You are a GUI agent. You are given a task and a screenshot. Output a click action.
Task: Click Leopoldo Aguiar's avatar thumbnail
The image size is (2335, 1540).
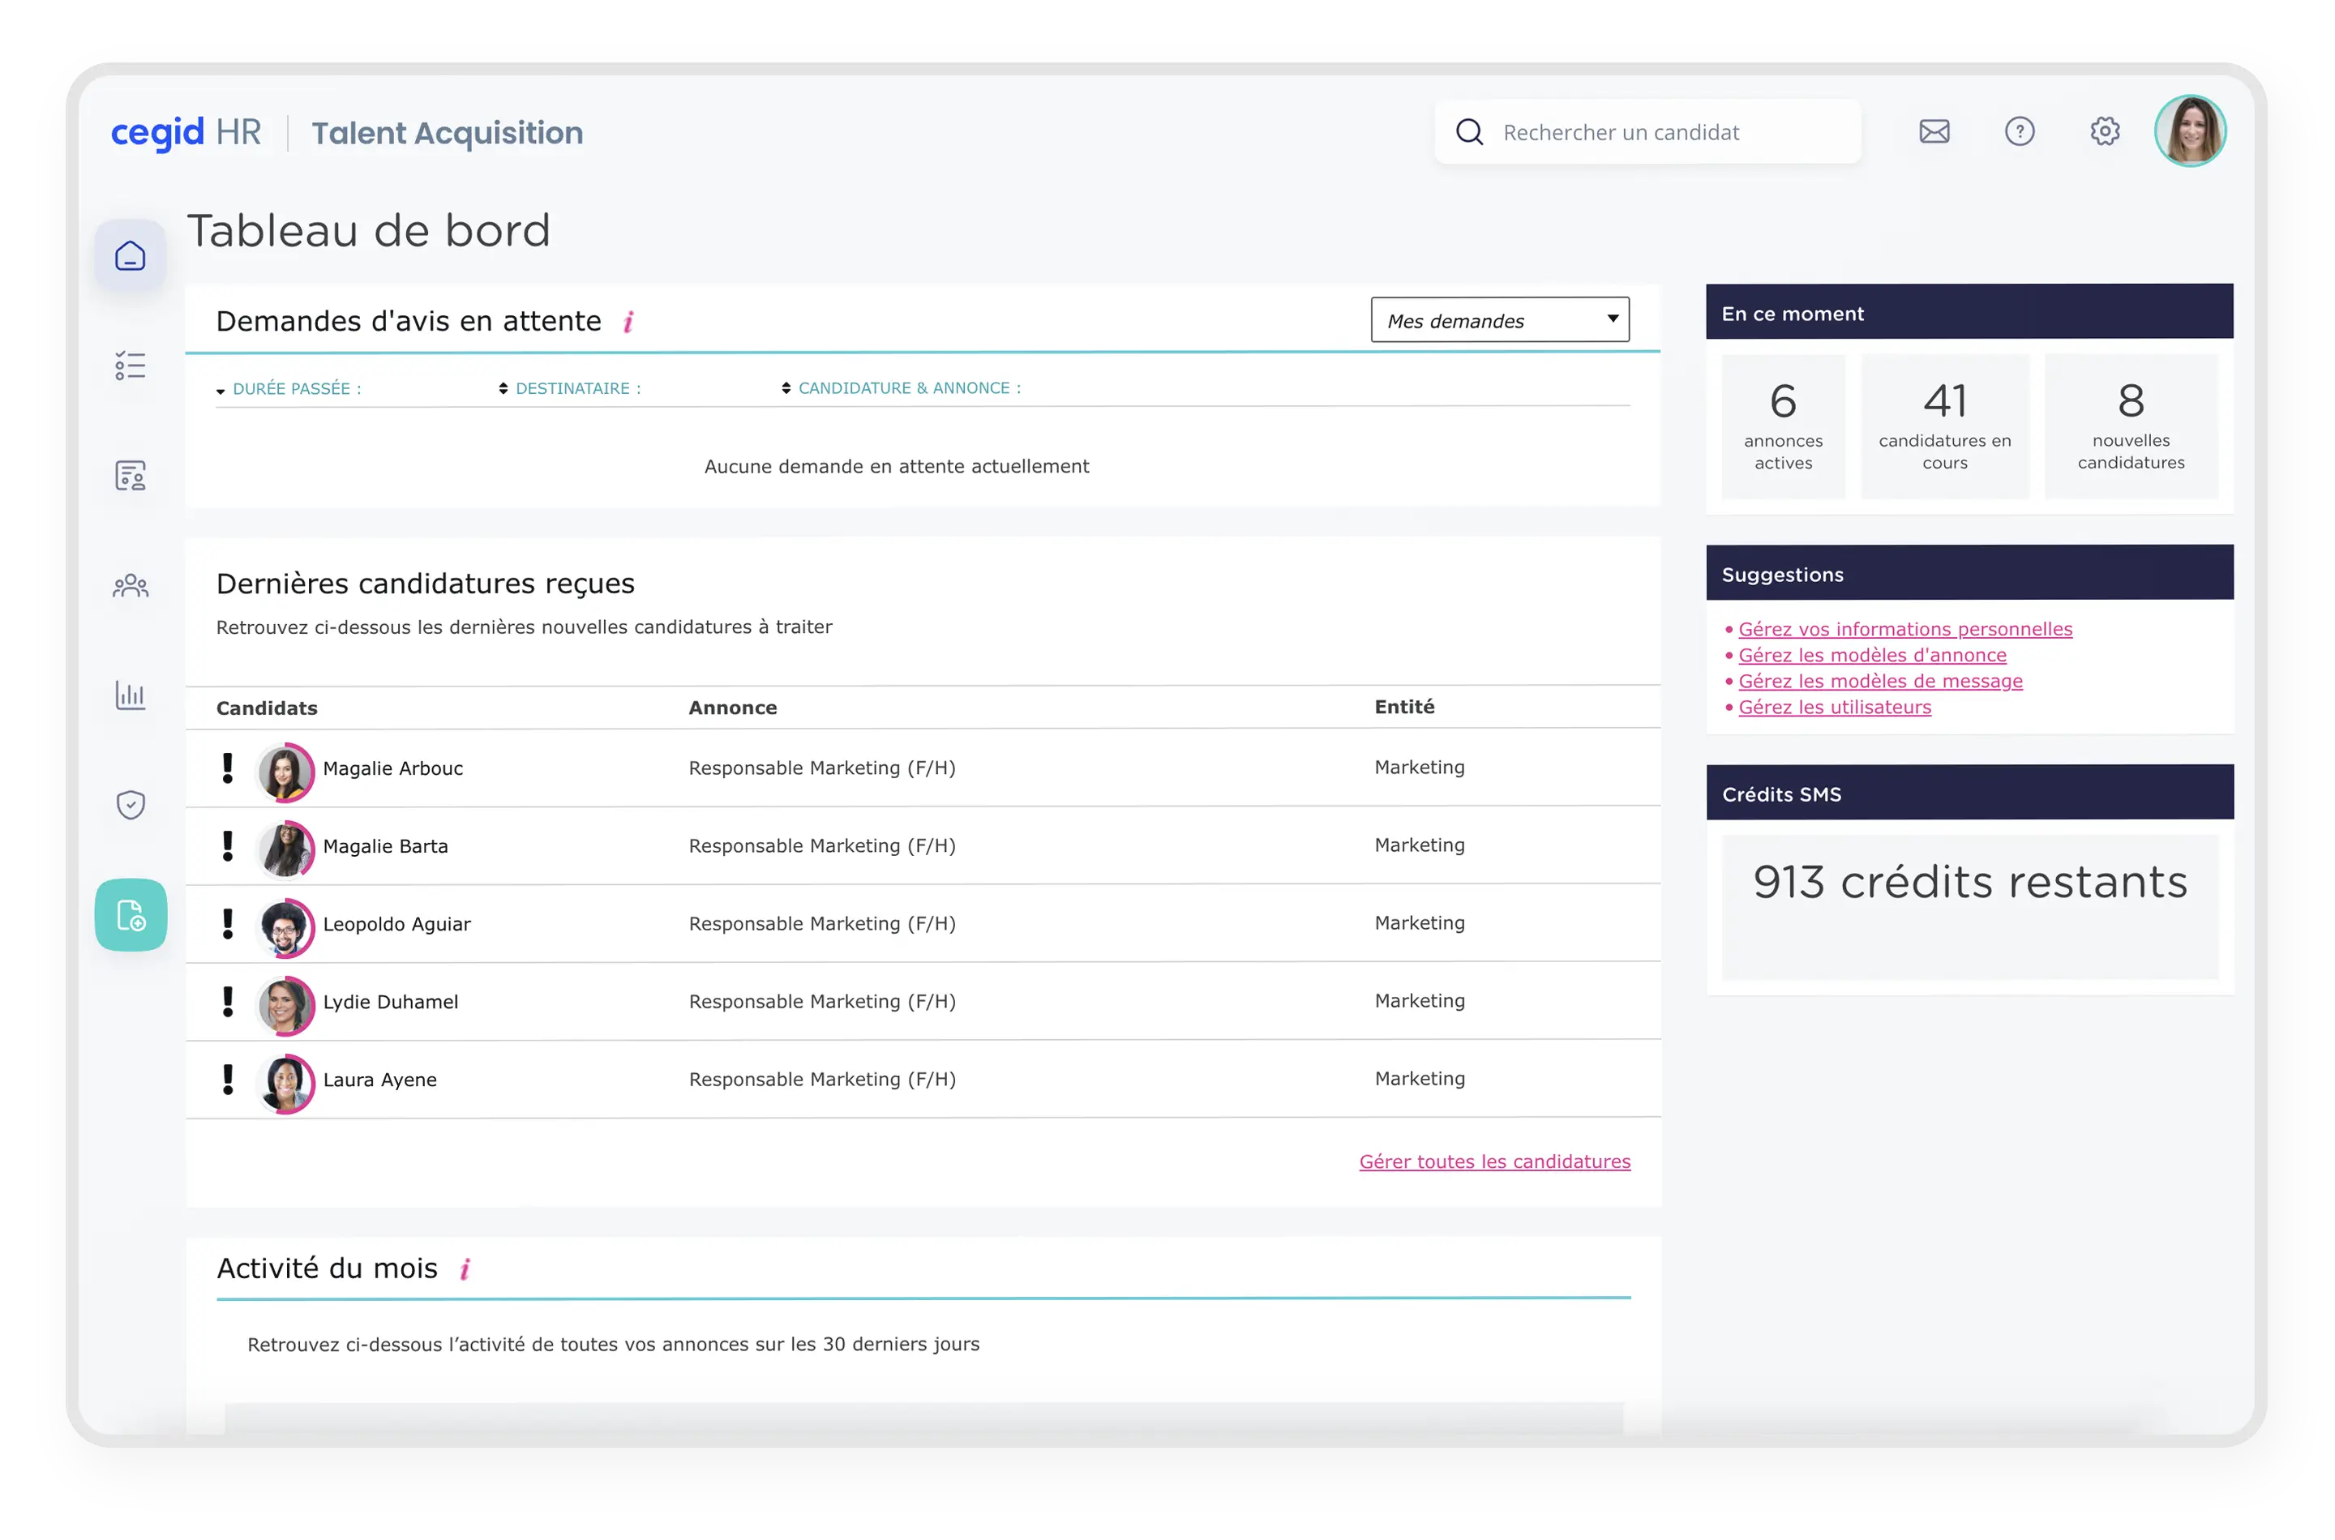tap(285, 927)
